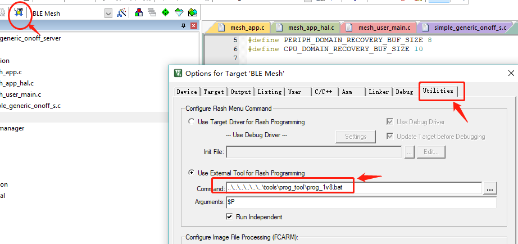This screenshot has width=518, height=244.
Task: Launch Pack Installer icon
Action: click(193, 13)
